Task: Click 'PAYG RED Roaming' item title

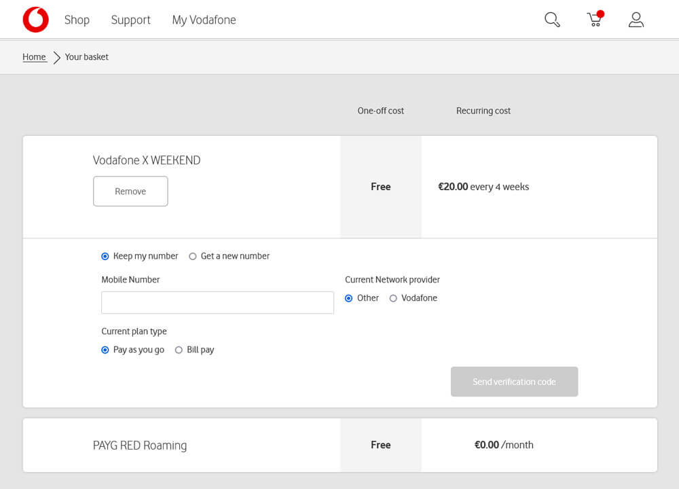Action: point(140,446)
